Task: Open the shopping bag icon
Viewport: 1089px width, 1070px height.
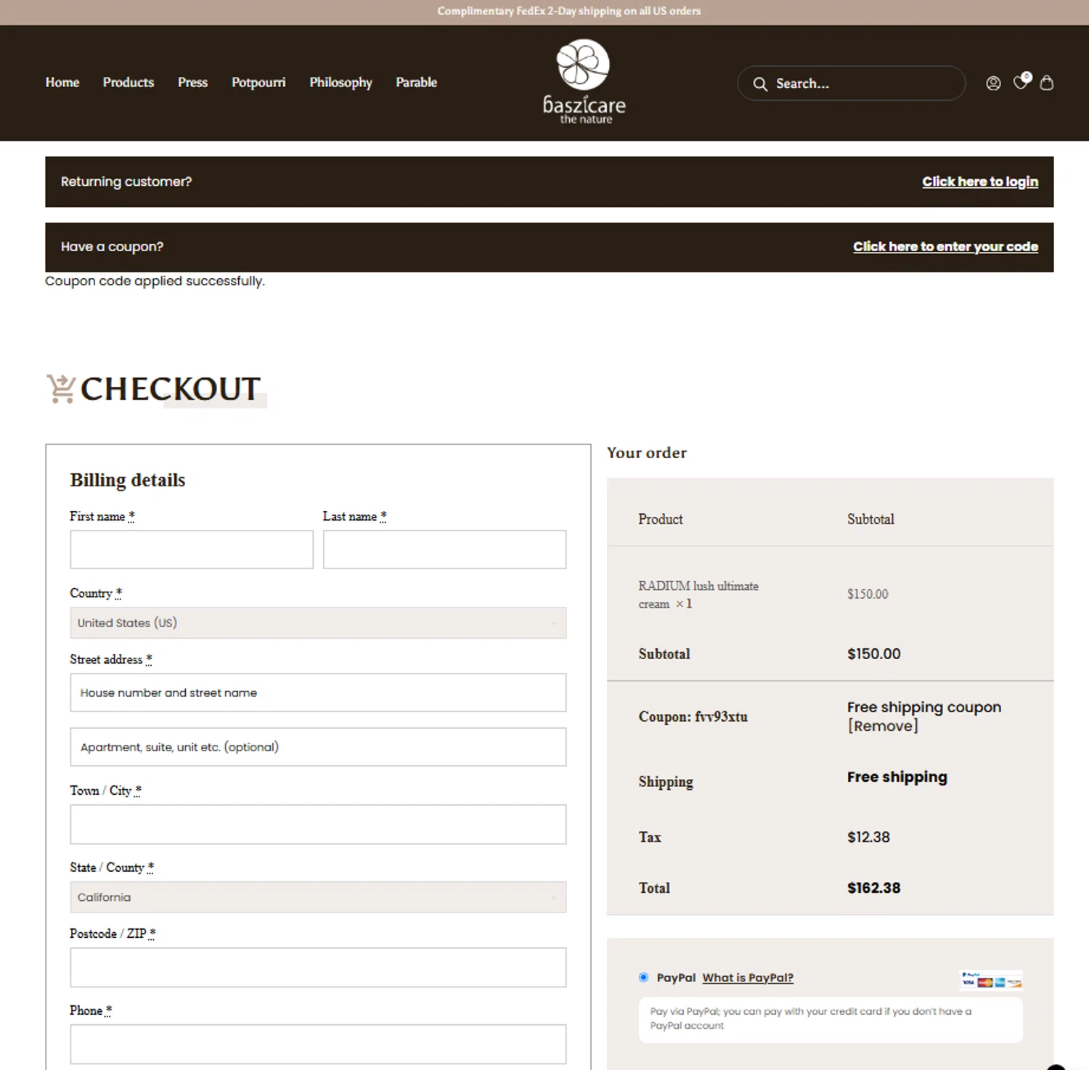Action: click(1046, 83)
